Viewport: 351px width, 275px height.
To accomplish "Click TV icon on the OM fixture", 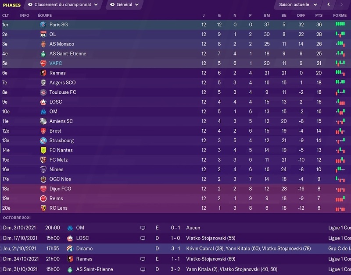I will 143,228.
